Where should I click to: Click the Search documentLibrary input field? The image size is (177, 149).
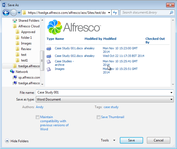[145, 12]
